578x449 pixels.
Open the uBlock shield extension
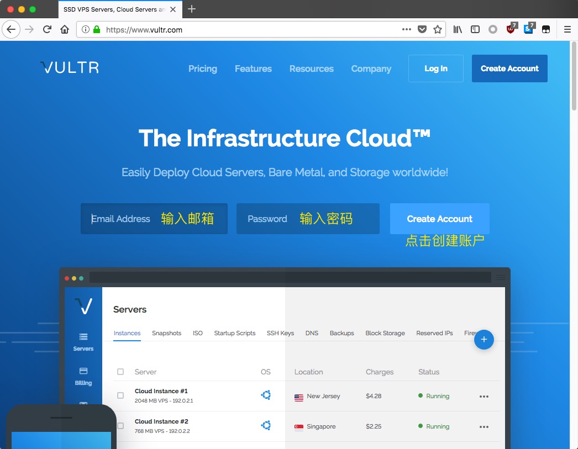tap(512, 28)
